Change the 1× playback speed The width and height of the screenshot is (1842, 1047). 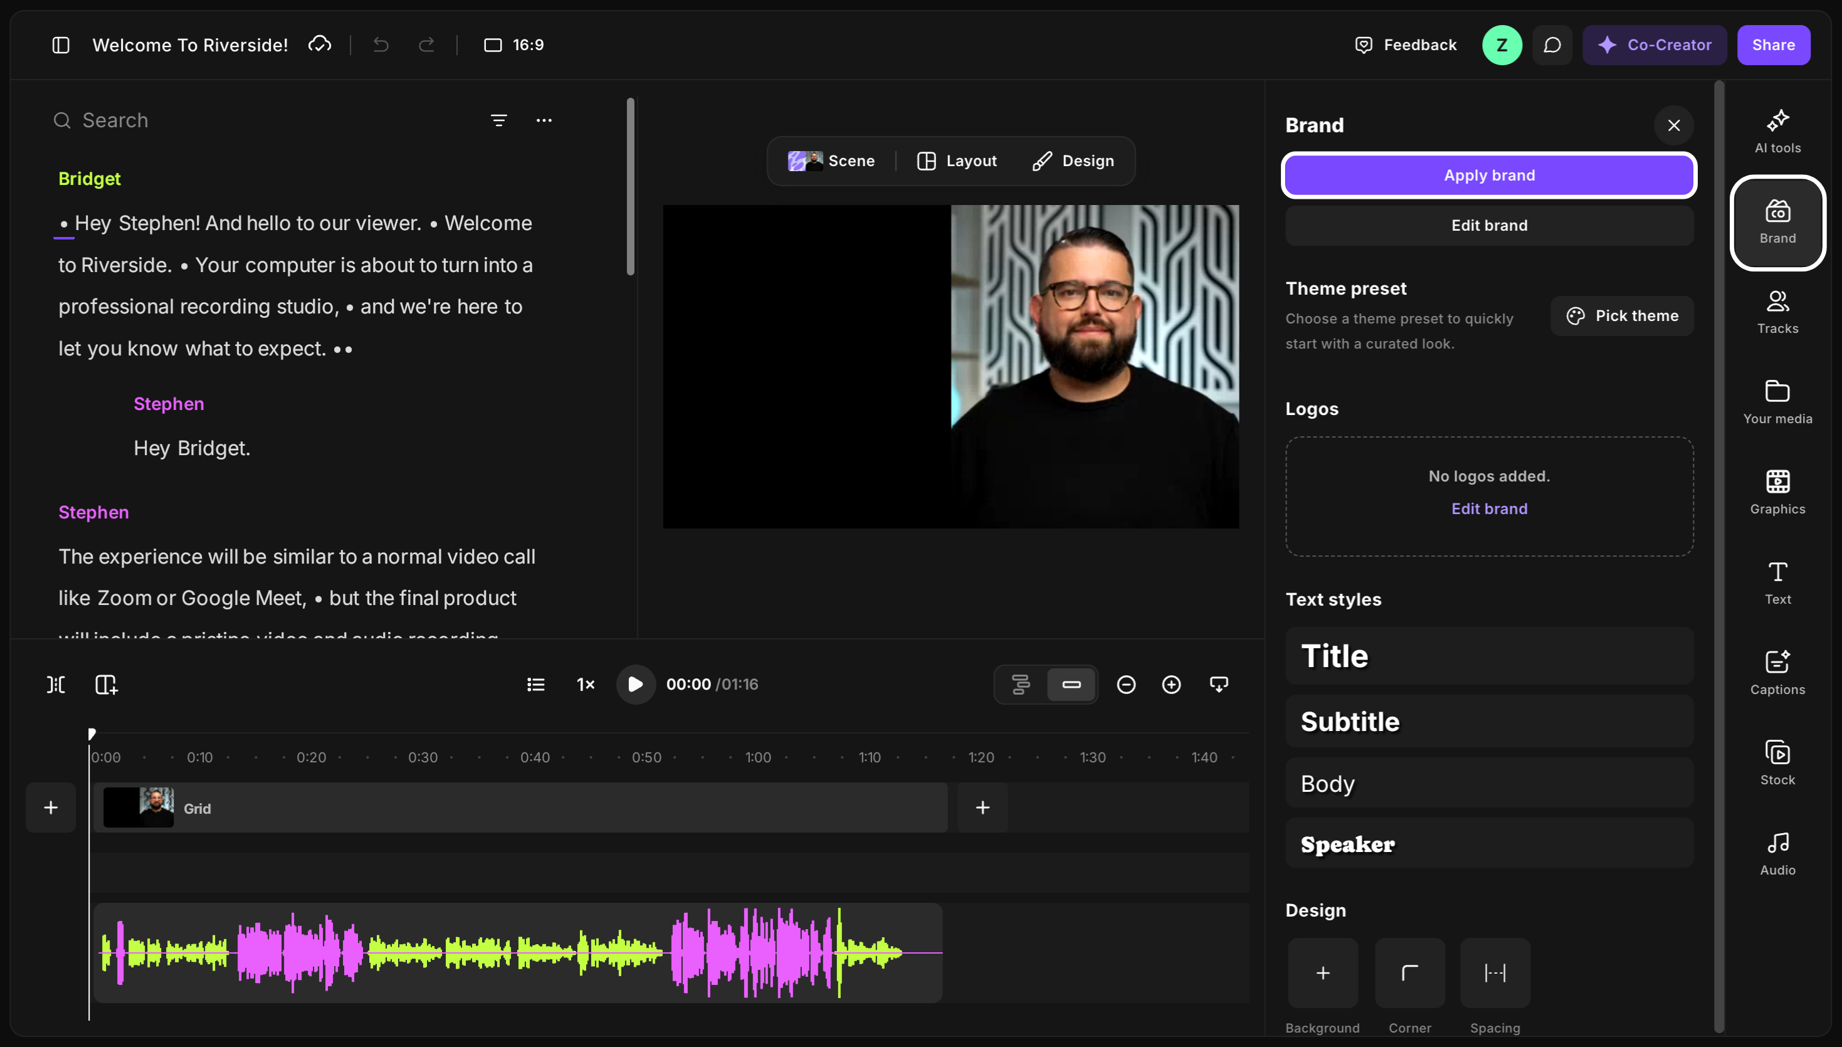point(586,684)
